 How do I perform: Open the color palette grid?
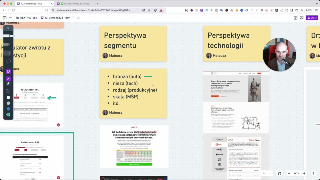(8, 91)
